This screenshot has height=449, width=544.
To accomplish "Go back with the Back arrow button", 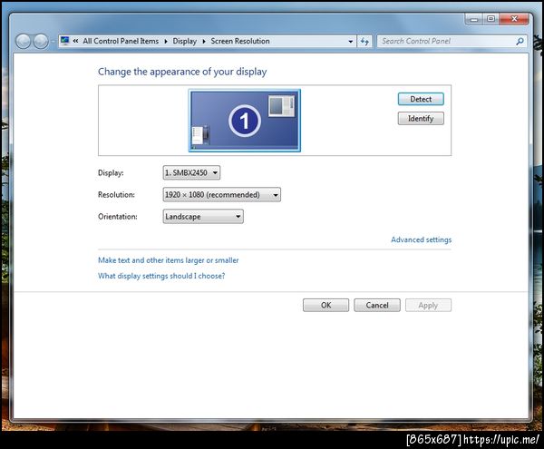I will pos(23,42).
